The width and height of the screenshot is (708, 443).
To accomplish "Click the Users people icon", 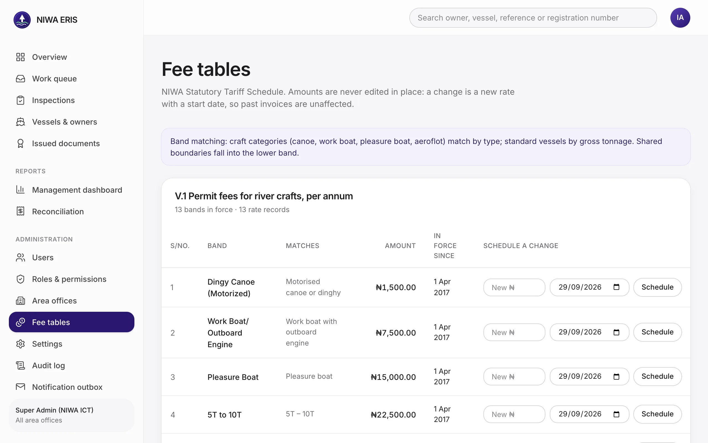I will (x=20, y=257).
